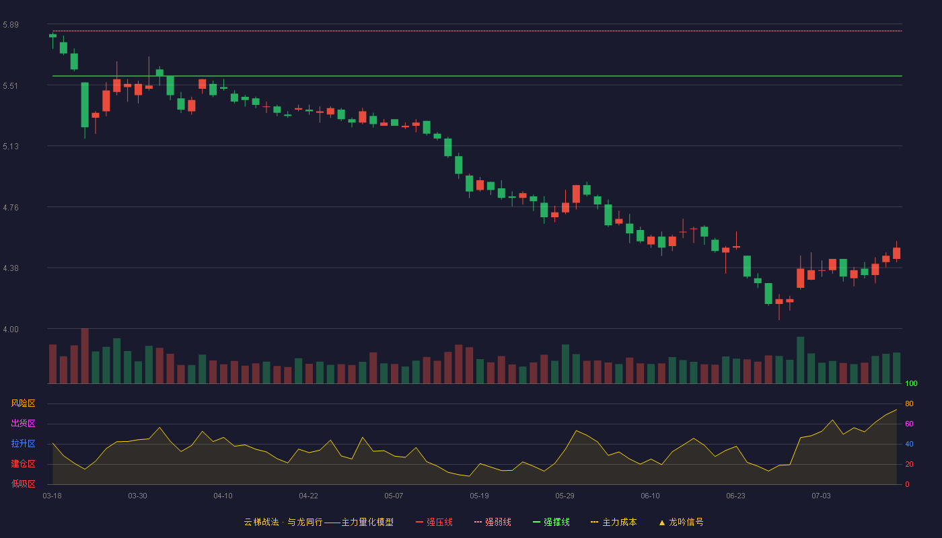Click the pink dotted icon beside 强弱线

pyautogui.click(x=478, y=522)
